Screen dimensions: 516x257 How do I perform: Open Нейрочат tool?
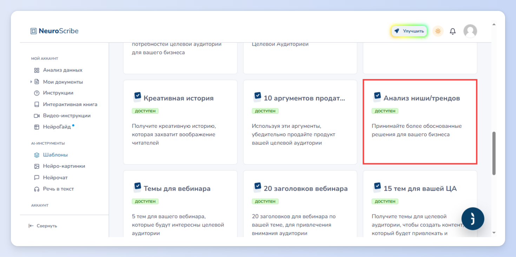coord(55,178)
